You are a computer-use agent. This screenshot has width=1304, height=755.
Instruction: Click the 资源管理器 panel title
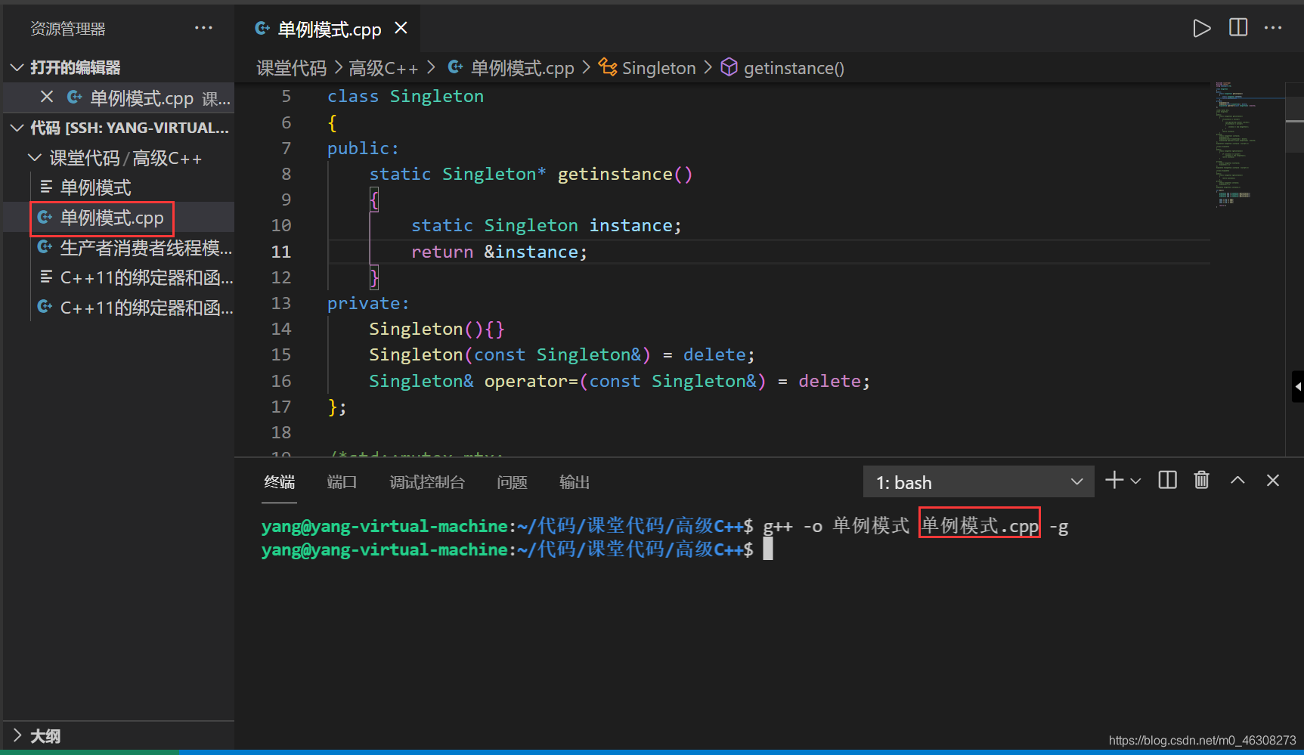(68, 29)
